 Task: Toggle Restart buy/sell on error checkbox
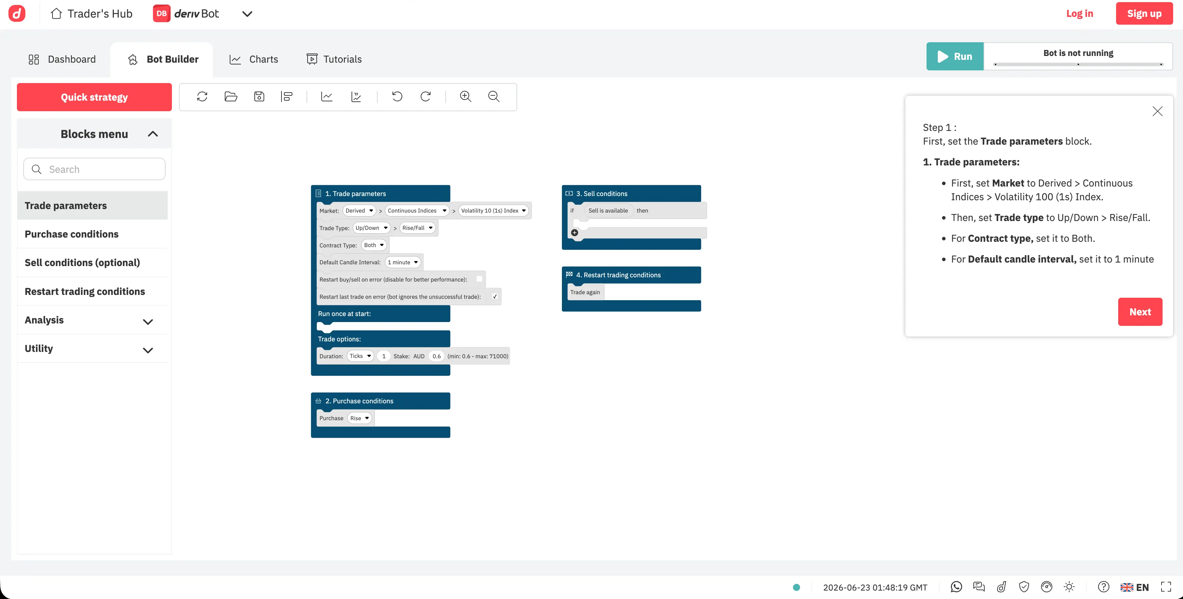coord(479,279)
